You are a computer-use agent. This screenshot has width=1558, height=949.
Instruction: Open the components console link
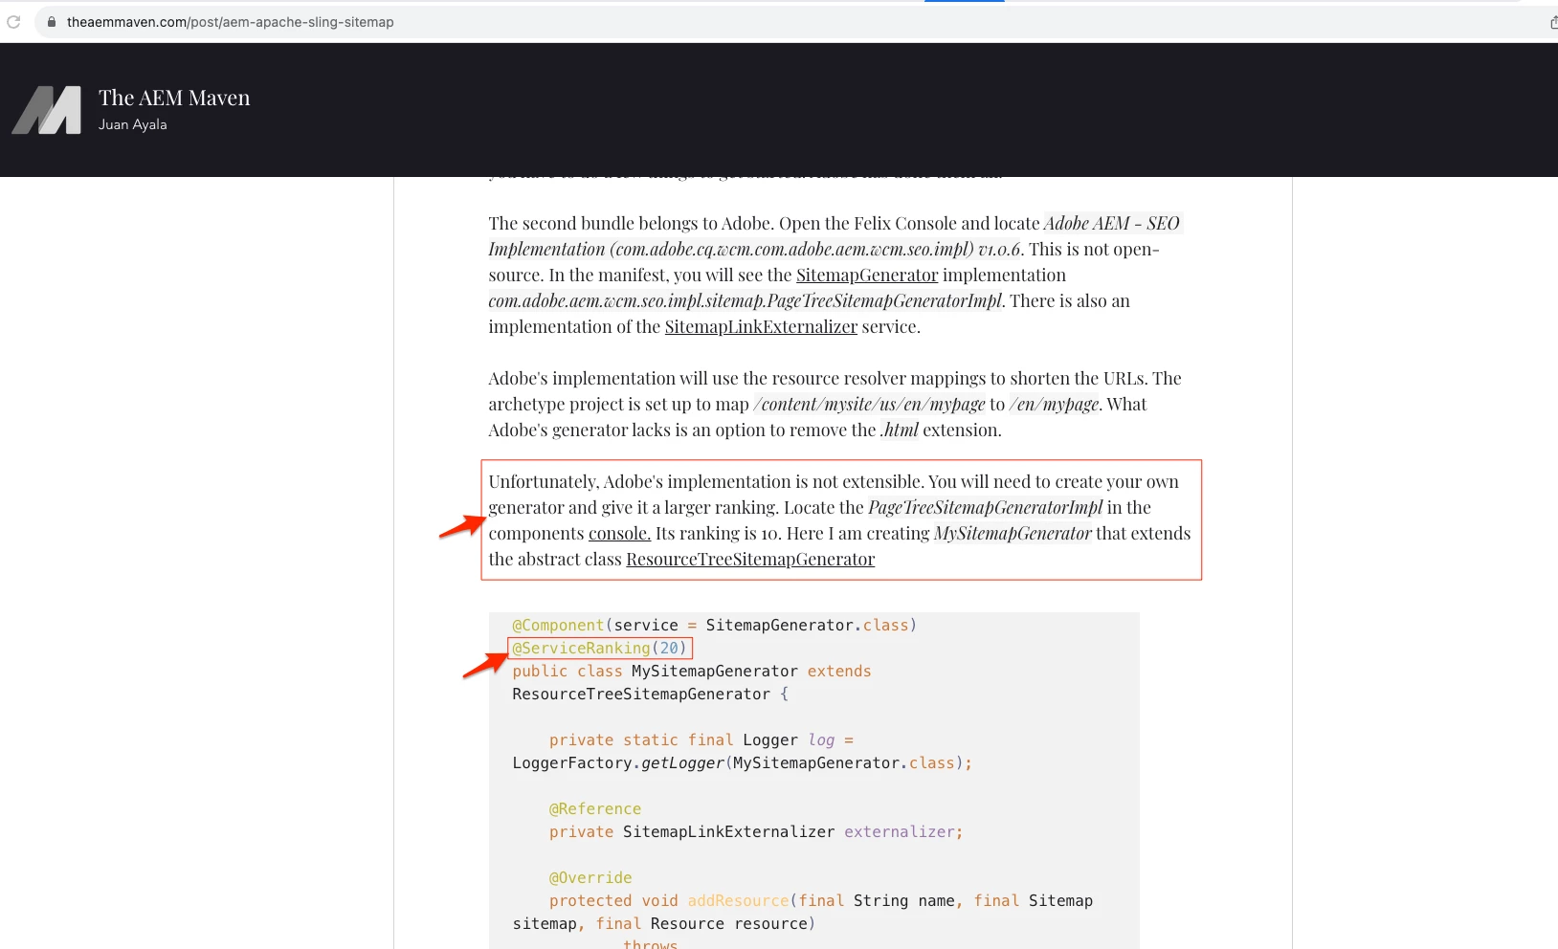point(619,534)
